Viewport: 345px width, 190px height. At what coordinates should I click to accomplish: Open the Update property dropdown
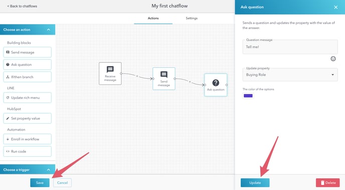290,75
